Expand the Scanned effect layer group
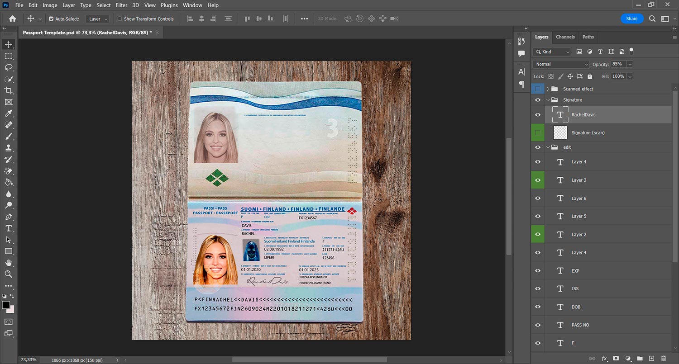679x364 pixels. (x=548, y=89)
